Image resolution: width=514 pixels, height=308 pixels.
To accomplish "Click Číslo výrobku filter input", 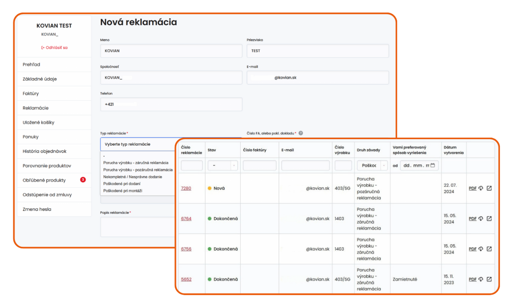I will pos(343,166).
